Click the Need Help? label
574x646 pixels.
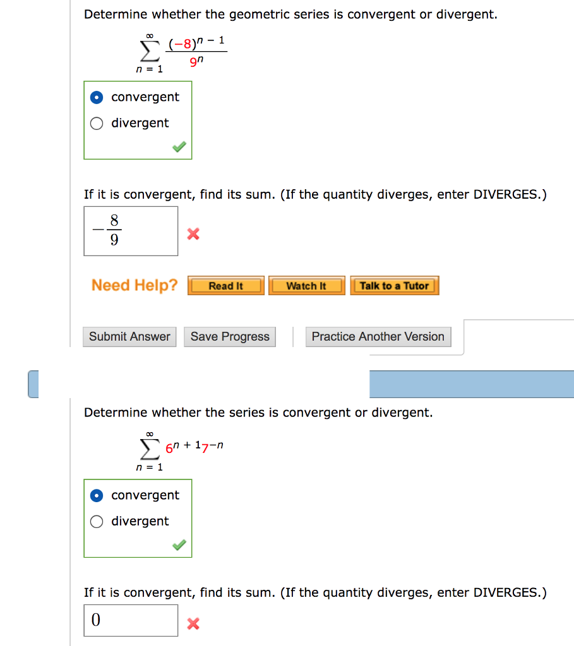click(134, 285)
